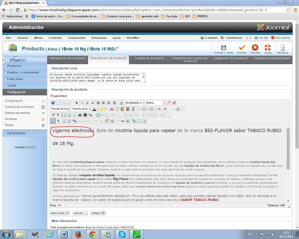
Task: Click the Guardar y cerrar floppy icon
Action: (223, 48)
